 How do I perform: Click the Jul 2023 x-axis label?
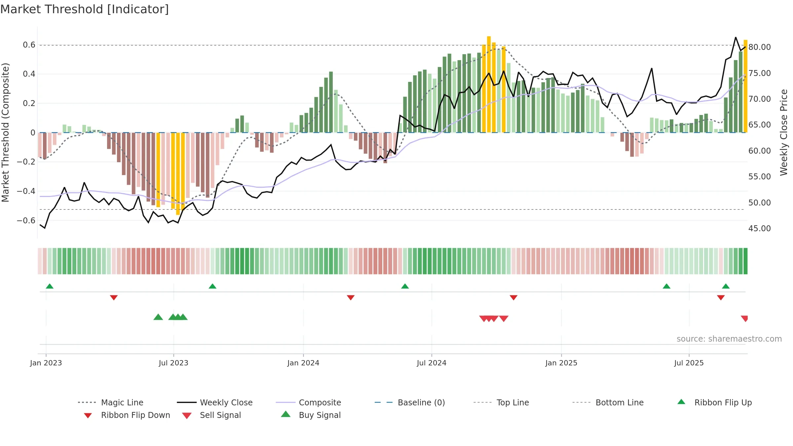(173, 363)
